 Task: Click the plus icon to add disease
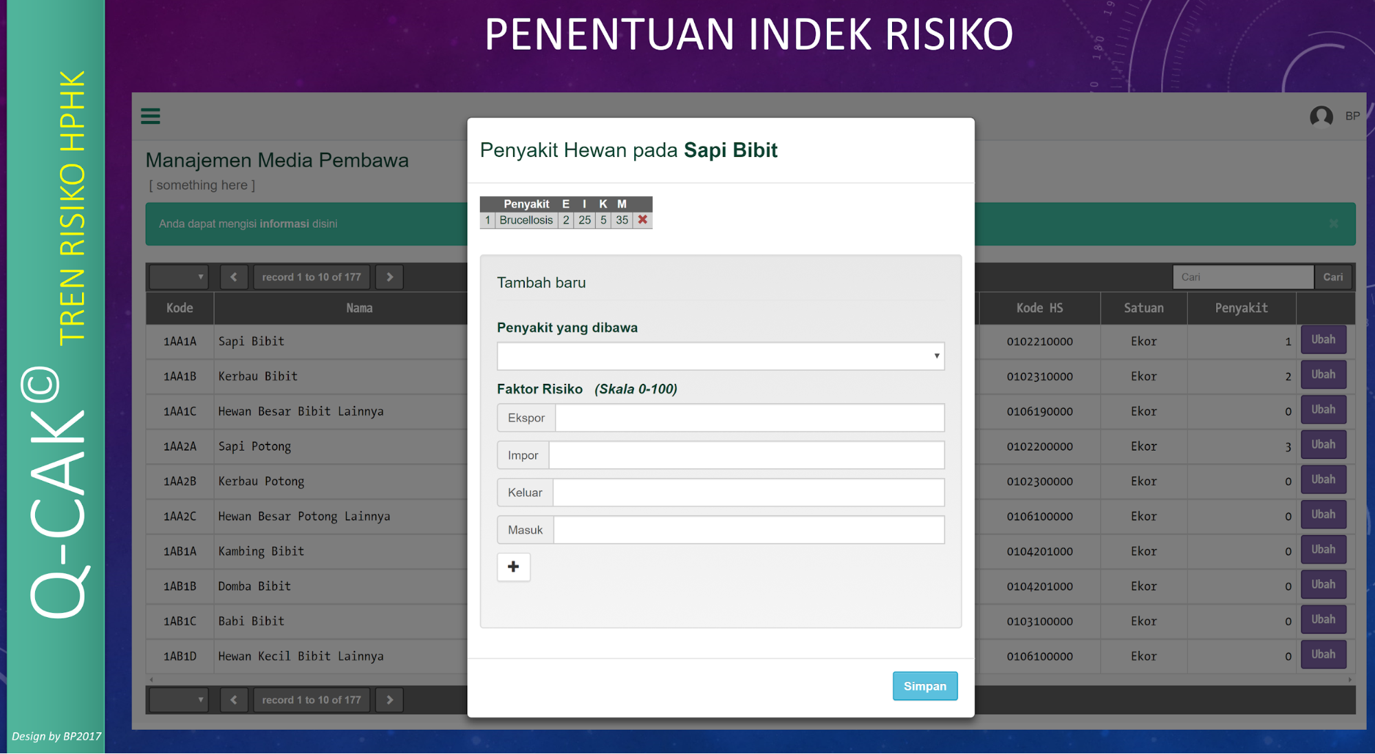tap(513, 567)
